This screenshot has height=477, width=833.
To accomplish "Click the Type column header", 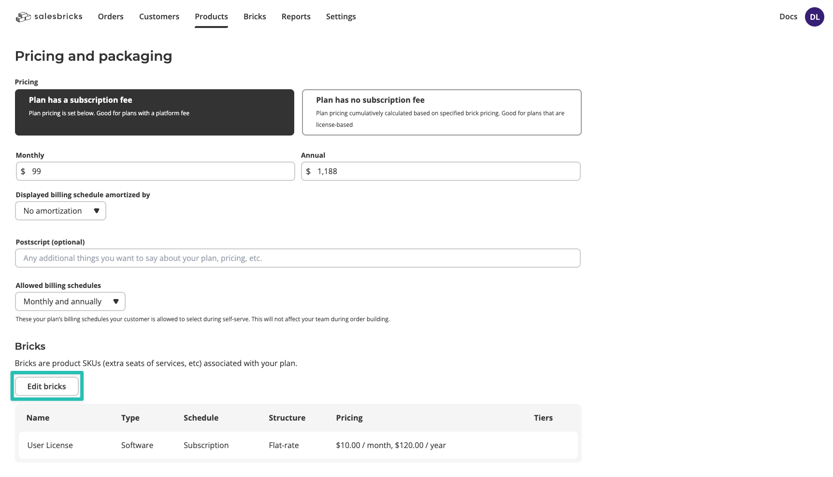I will pyautogui.click(x=130, y=418).
